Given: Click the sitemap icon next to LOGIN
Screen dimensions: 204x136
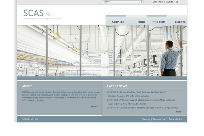Looking at the screenshot, I should (177, 2).
